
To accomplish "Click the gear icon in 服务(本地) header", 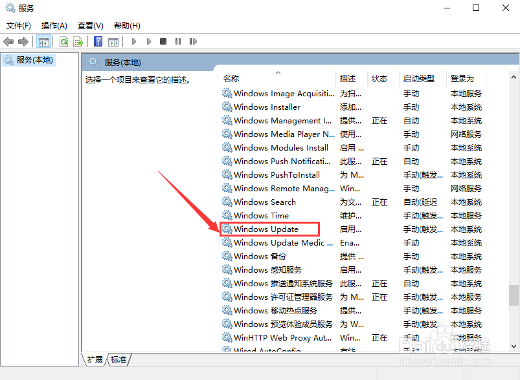I will [94, 62].
